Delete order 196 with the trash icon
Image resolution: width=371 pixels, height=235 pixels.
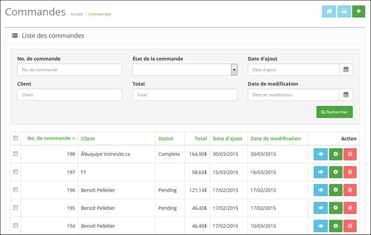click(x=350, y=190)
